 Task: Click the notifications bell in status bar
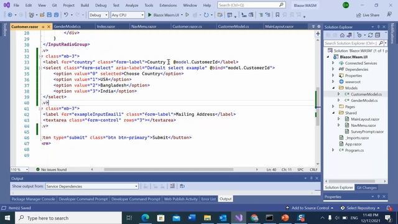389,208
